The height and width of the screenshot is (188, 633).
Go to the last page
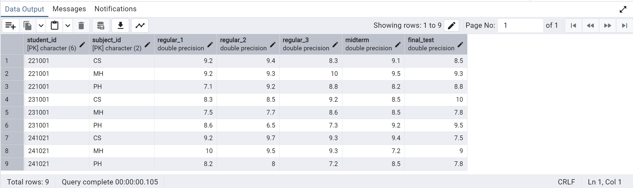point(624,26)
